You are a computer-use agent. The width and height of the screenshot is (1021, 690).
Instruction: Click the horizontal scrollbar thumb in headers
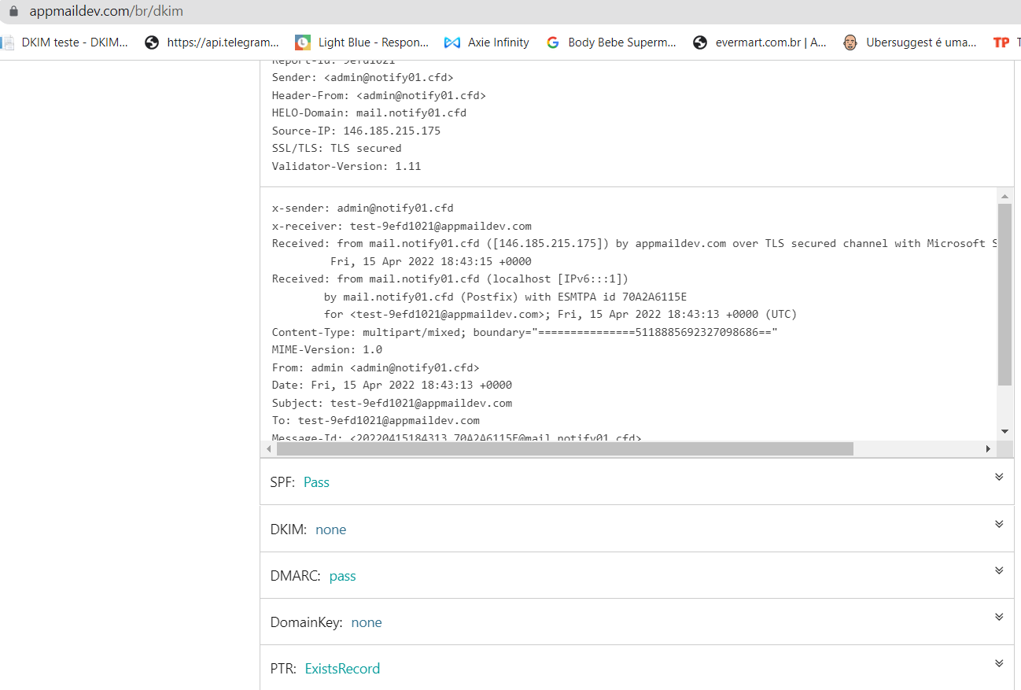564,448
